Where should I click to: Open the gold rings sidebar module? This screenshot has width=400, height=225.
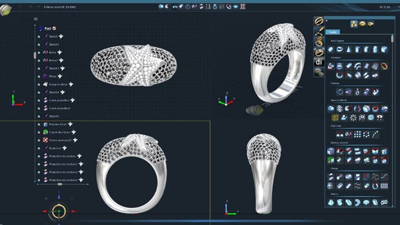point(319,21)
